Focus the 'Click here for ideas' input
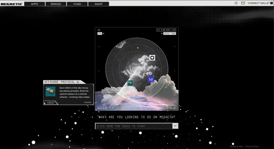The image size is (274, 149). point(134,126)
